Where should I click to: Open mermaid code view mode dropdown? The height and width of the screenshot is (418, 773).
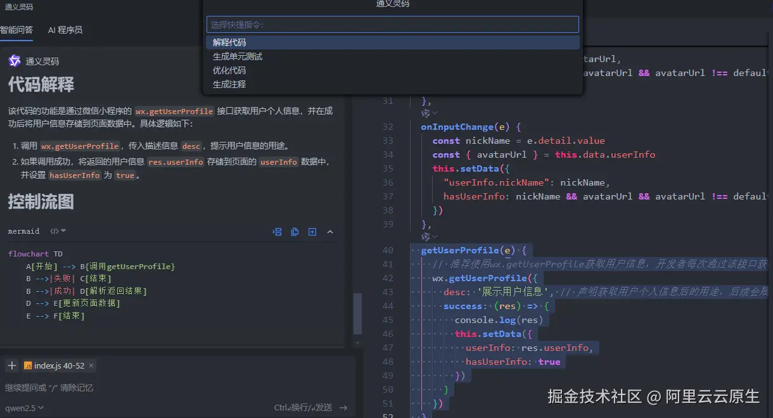click(x=58, y=231)
